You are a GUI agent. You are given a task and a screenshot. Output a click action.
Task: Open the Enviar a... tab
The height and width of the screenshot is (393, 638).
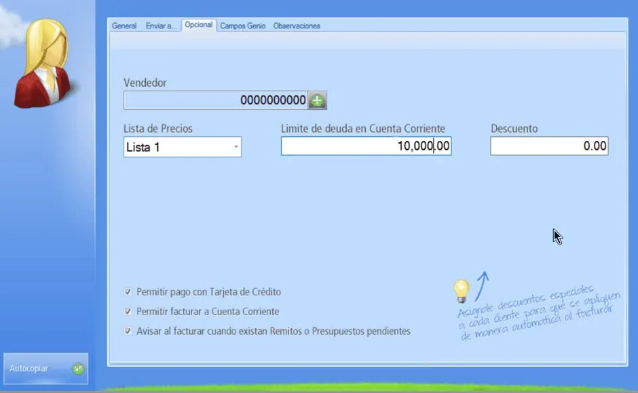tap(161, 26)
